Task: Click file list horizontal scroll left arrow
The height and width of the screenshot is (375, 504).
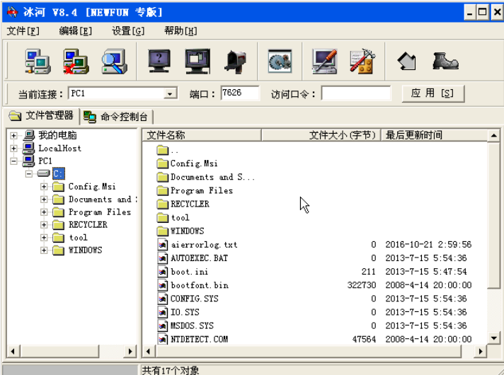Action: [x=148, y=351]
